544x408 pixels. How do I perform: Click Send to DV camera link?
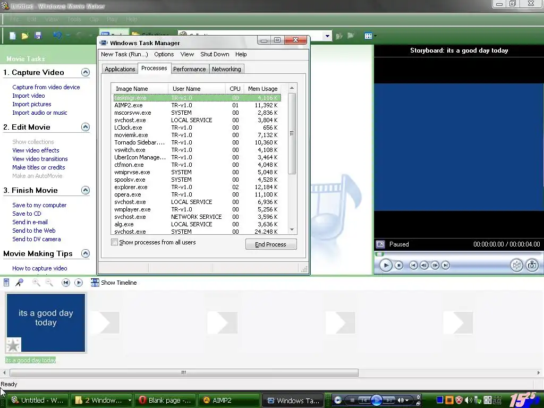click(x=37, y=239)
